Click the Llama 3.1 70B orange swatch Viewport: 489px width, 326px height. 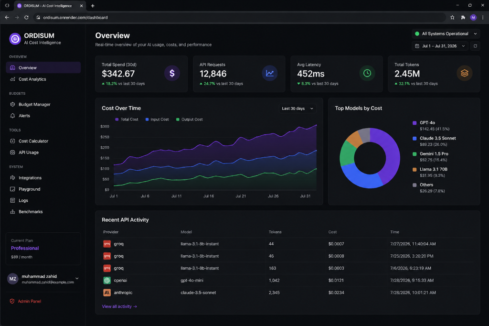pos(415,170)
